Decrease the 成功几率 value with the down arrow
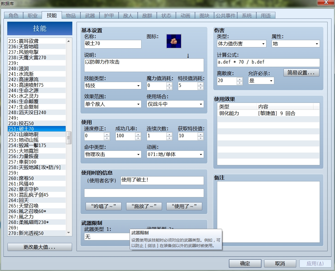This screenshot has height=271, width=335. [138, 138]
